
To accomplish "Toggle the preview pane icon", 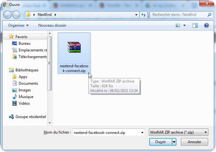I will click(x=195, y=25).
